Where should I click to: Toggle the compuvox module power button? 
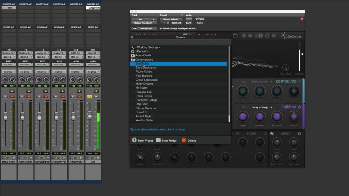pyautogui.click(x=299, y=82)
